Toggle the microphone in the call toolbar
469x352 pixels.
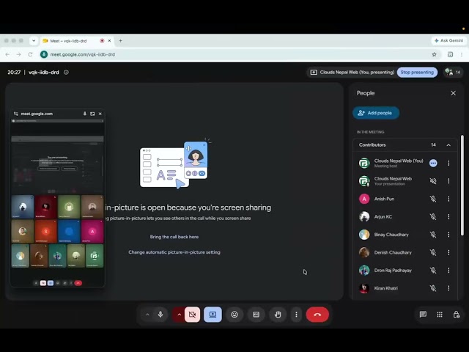(x=160, y=315)
